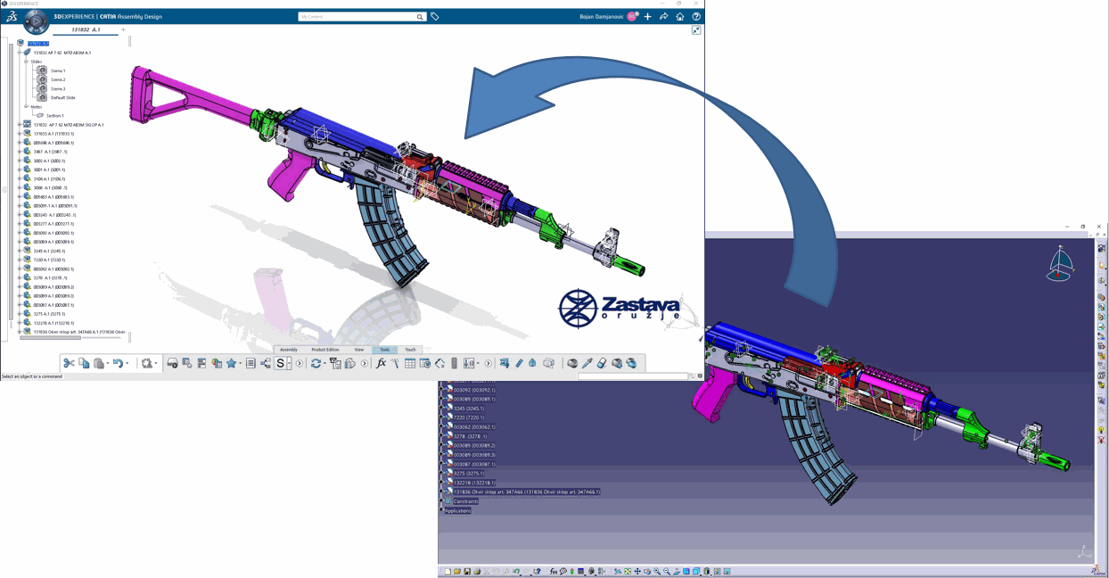The height and width of the screenshot is (578, 1109).
Task: Select the Print icon in the Tools toolbar
Action: click(171, 363)
